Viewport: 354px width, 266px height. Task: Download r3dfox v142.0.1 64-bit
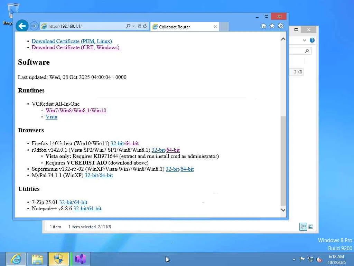click(x=173, y=150)
